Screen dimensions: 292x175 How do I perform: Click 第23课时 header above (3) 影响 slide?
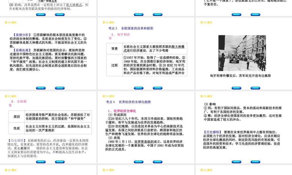click(x=206, y=96)
